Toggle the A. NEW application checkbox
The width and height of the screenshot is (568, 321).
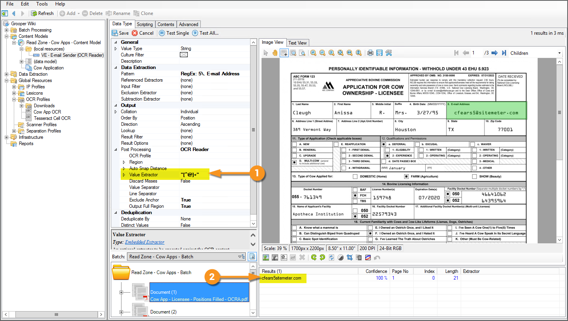[294, 144]
